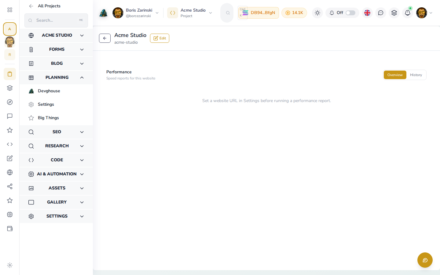Expand the ACME STUDIO sidebar section
440x275 pixels.
pyautogui.click(x=56, y=35)
